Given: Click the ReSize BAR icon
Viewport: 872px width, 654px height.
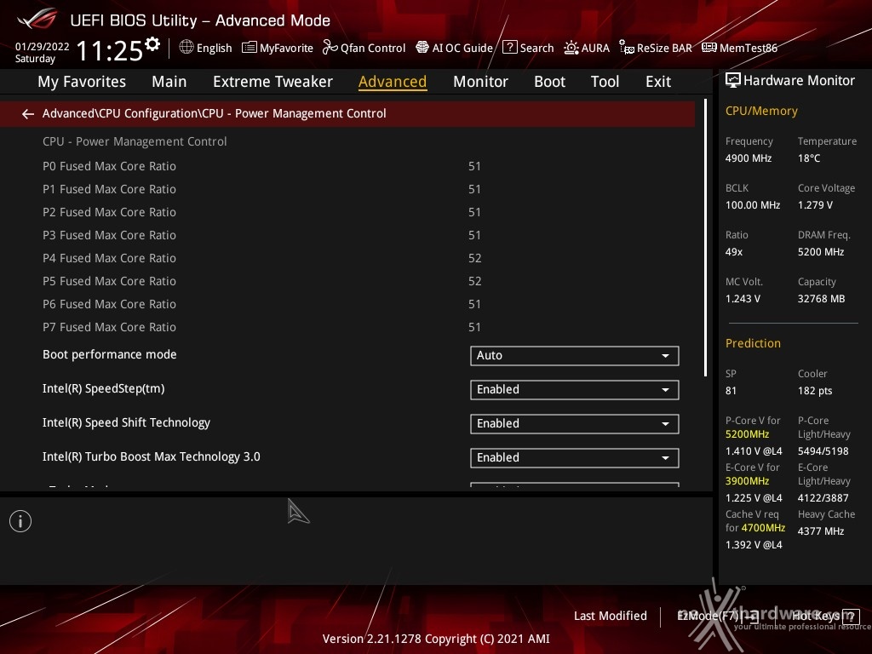Looking at the screenshot, I should coord(627,48).
